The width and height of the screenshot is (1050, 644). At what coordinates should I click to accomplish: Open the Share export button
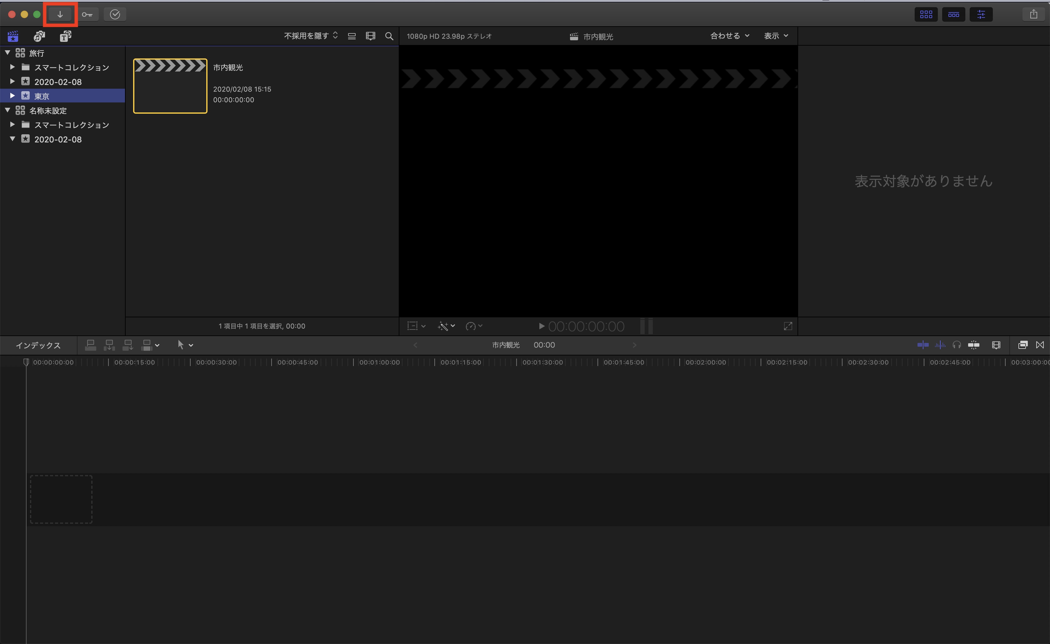(1033, 14)
